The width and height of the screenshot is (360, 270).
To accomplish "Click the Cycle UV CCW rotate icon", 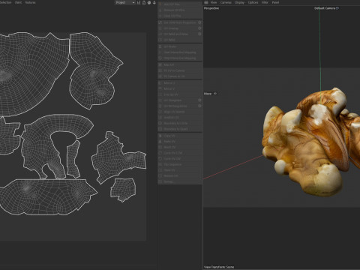I will (160, 153).
